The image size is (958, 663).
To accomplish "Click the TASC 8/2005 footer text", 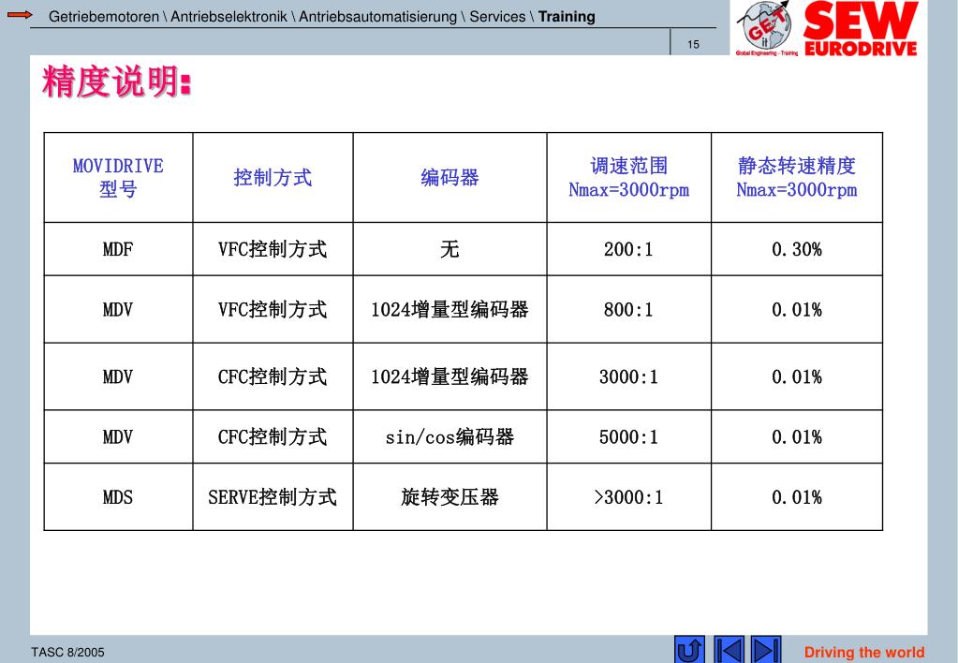I will 67,652.
